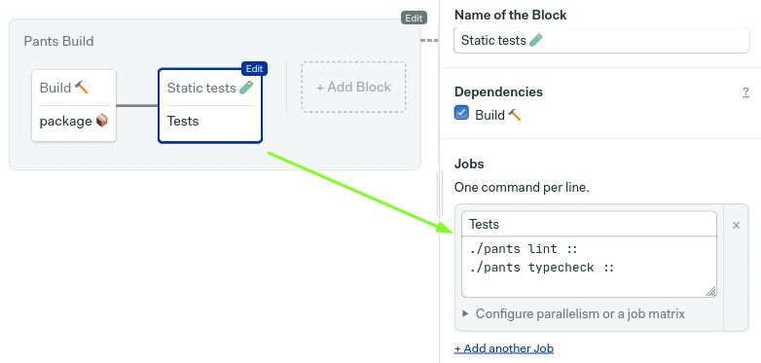
Task: Click the blue Edit badge on Static tests
Action: click(x=254, y=69)
